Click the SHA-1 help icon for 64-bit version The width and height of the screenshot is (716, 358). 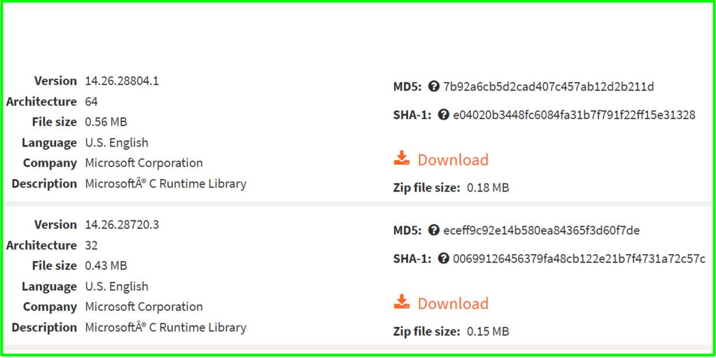(x=443, y=115)
